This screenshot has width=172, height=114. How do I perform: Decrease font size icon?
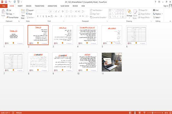59,11
